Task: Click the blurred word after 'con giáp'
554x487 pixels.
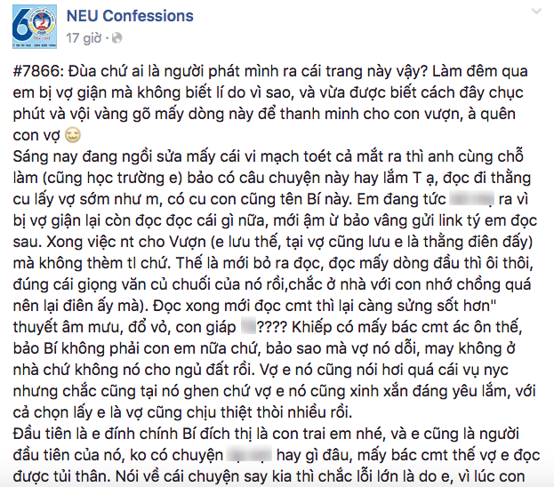Action: (248, 326)
